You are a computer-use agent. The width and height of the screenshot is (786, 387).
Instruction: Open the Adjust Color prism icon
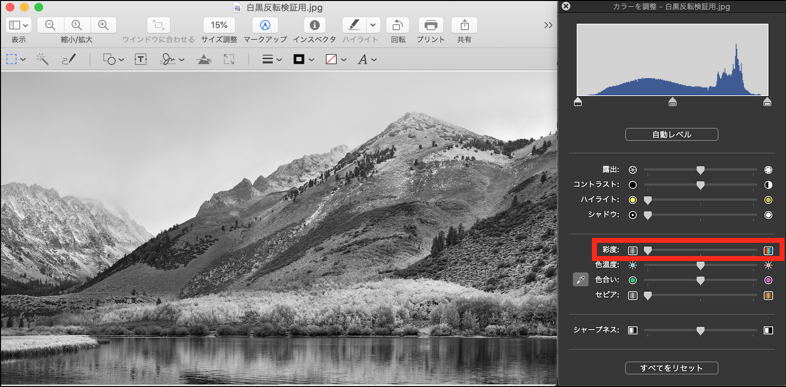point(203,60)
